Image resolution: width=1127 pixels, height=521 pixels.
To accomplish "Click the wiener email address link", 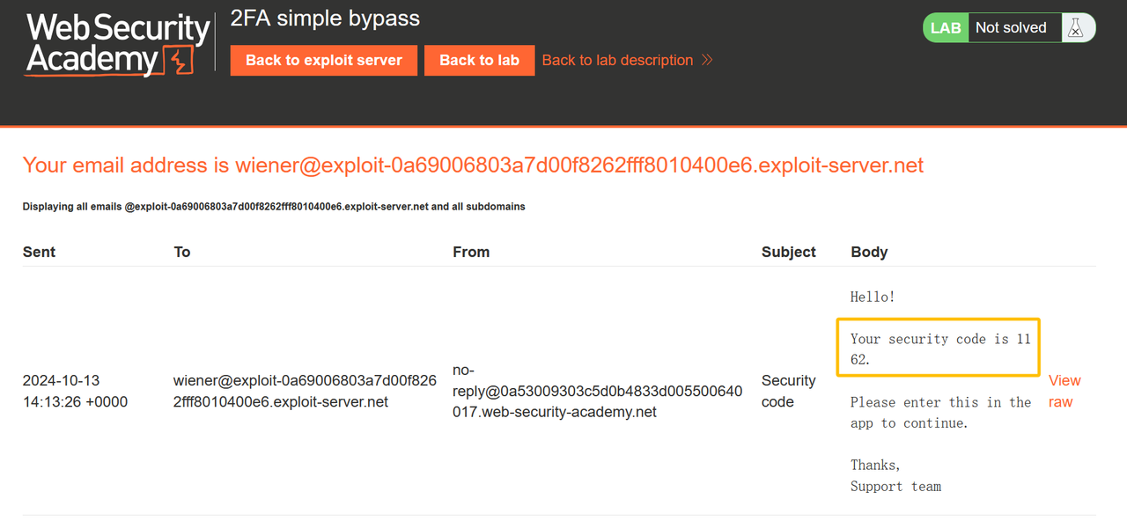I will click(579, 165).
